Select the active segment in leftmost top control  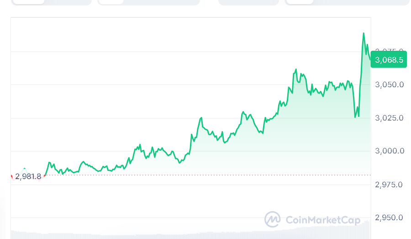[x=28, y=2]
